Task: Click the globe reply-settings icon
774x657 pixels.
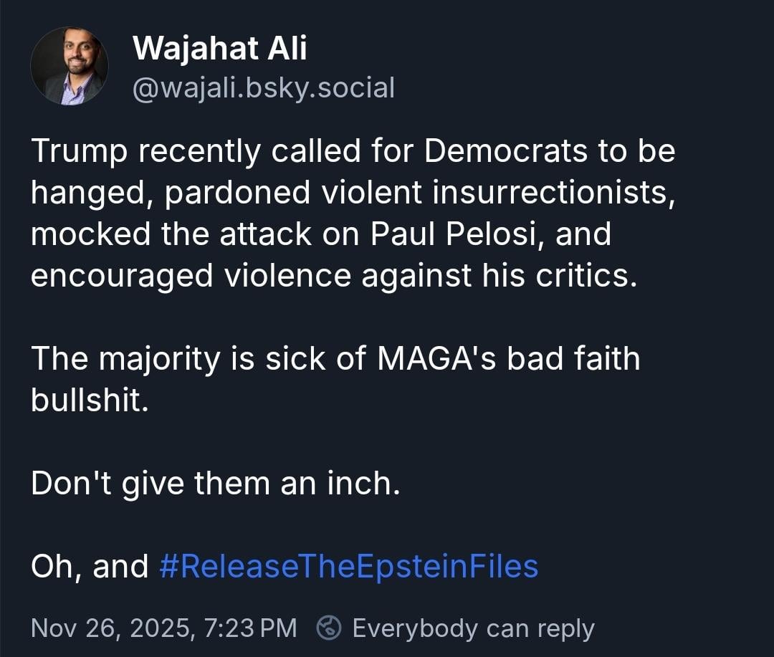Action: click(x=329, y=628)
